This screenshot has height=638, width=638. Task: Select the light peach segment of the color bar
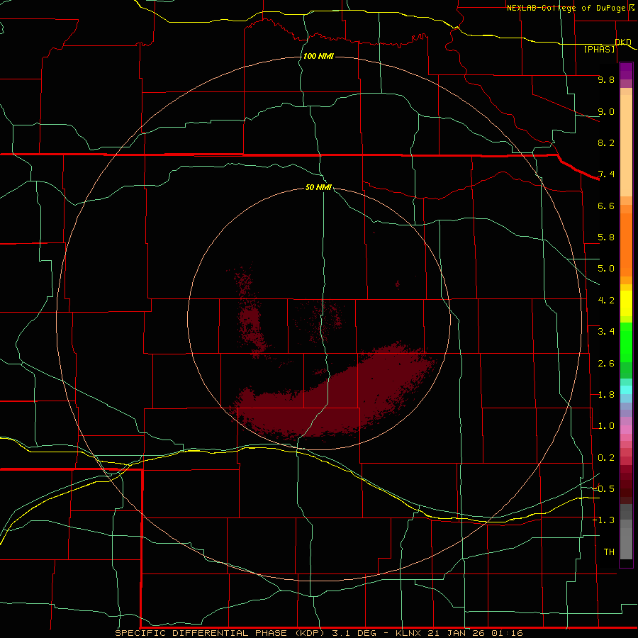pyautogui.click(x=626, y=145)
